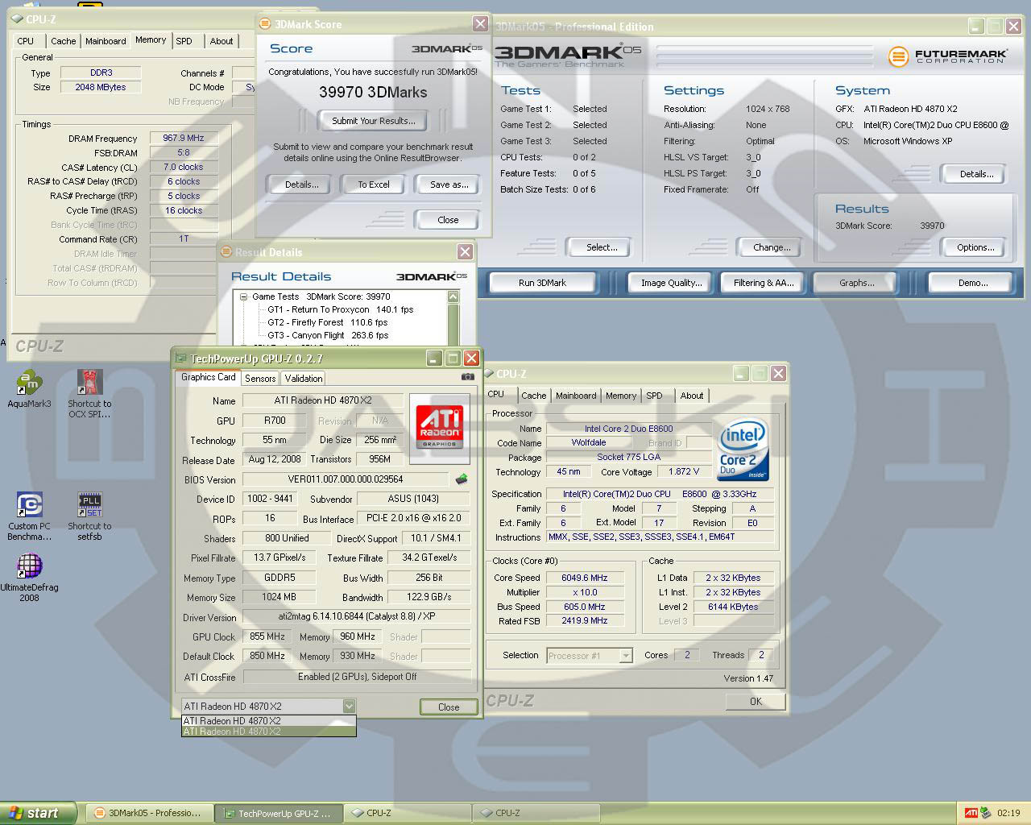
Task: Click the CPU-Z memory window title icon
Action: pyautogui.click(x=16, y=19)
